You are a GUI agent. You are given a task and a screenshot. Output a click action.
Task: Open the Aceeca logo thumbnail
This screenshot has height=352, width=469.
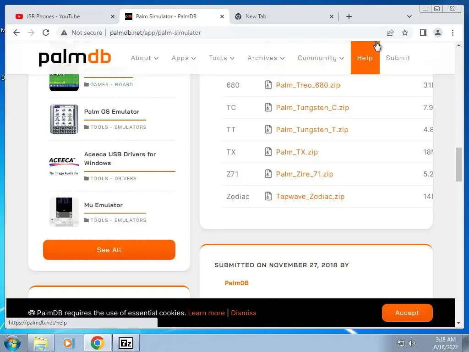click(64, 165)
